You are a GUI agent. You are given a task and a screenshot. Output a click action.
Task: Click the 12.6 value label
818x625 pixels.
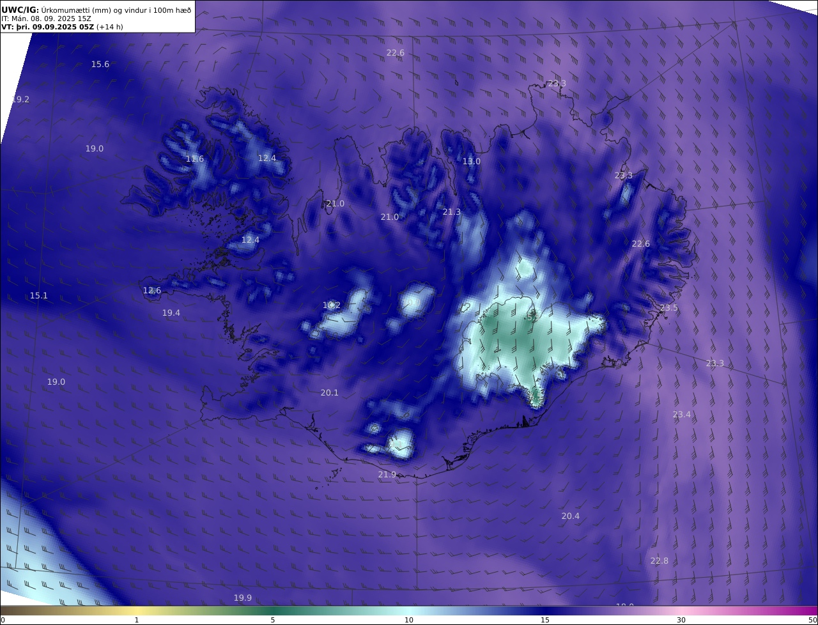pyautogui.click(x=152, y=291)
